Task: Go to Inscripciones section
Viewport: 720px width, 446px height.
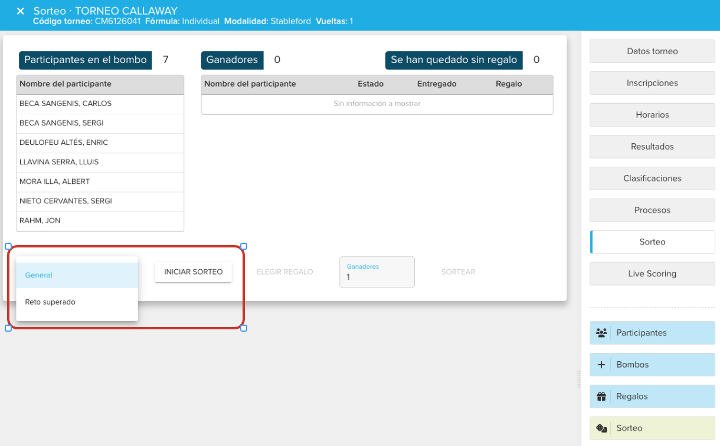Action: [x=652, y=83]
